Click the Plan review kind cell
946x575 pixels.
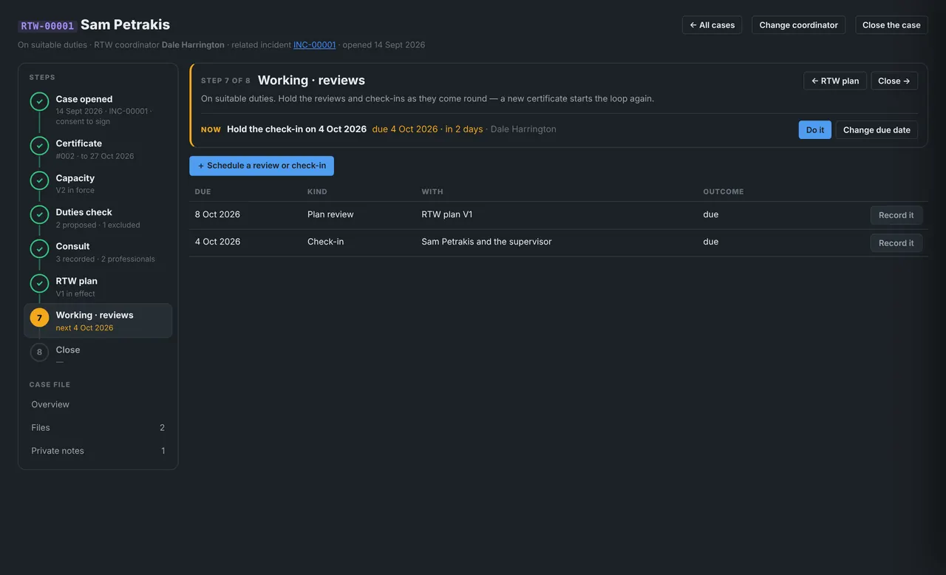[330, 214]
